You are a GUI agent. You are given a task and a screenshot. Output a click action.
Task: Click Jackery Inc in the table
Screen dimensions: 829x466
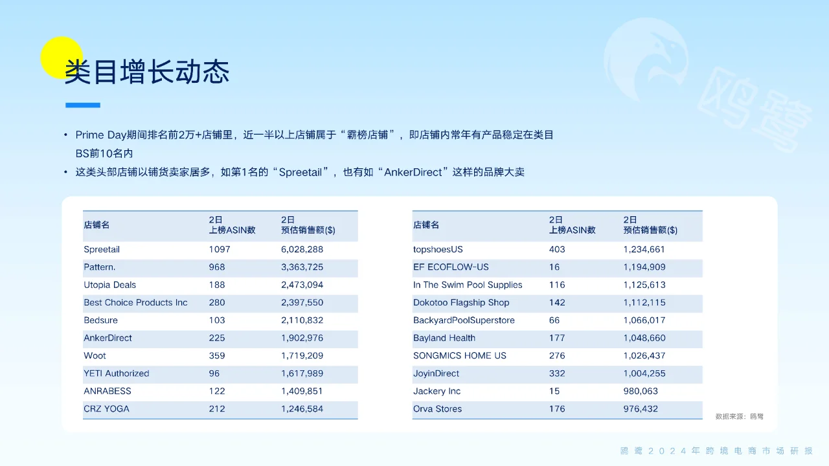pyautogui.click(x=437, y=391)
